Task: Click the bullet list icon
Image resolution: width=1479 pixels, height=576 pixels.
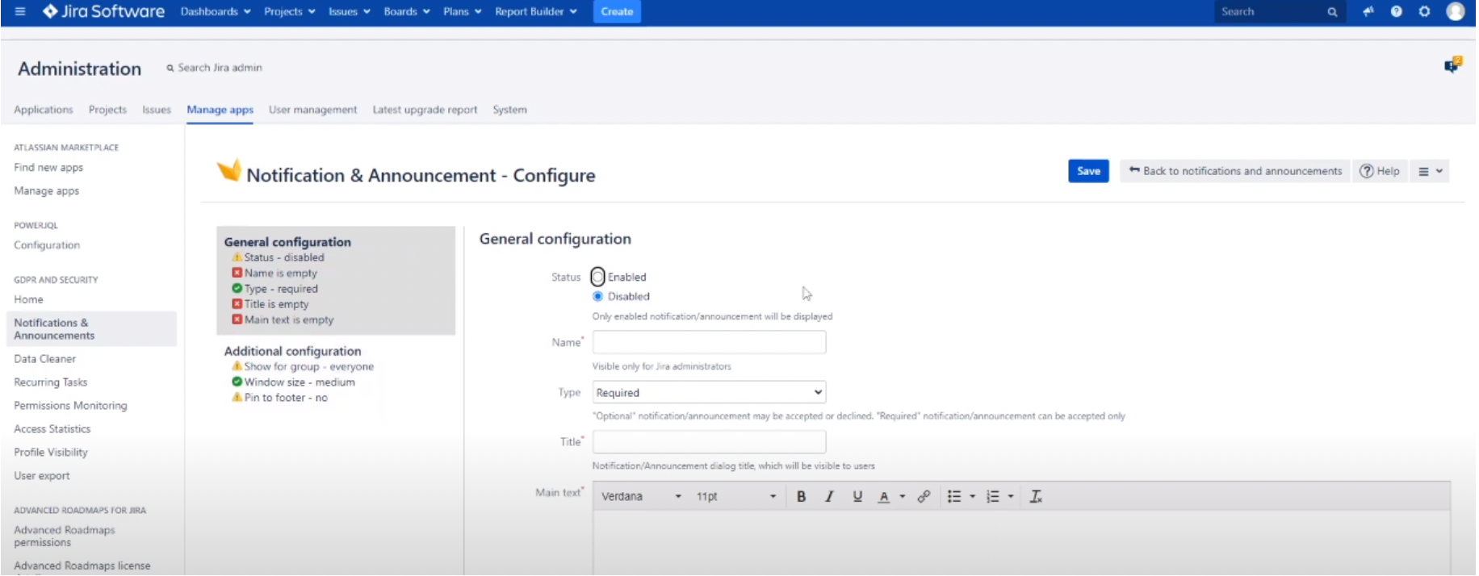Action: coord(954,497)
